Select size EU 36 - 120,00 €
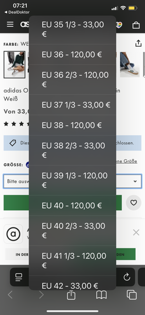145x315 pixels. pos(72,54)
